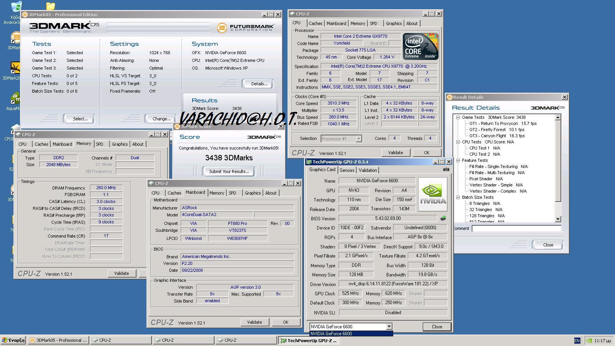Click the GPU-Z title bar icon
This screenshot has width=615, height=346.
(309, 162)
